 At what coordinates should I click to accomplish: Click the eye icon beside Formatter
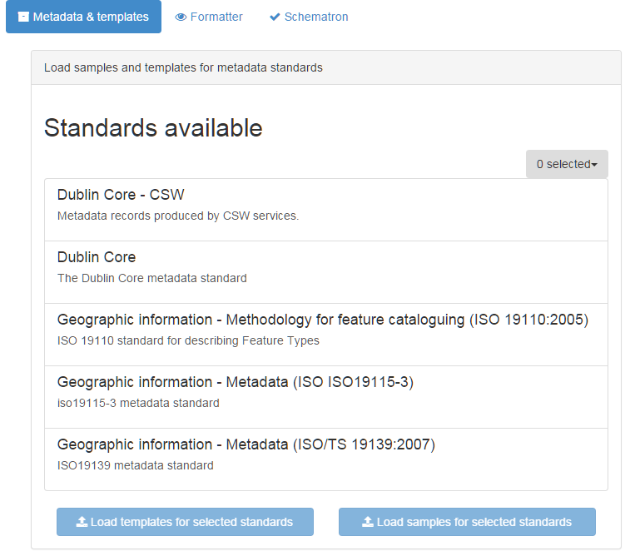pyautogui.click(x=181, y=17)
